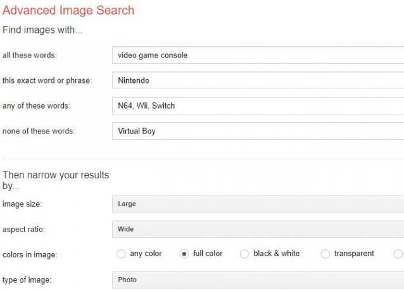Select the 'full color' radio button
The image size is (404, 291).
pyautogui.click(x=184, y=254)
